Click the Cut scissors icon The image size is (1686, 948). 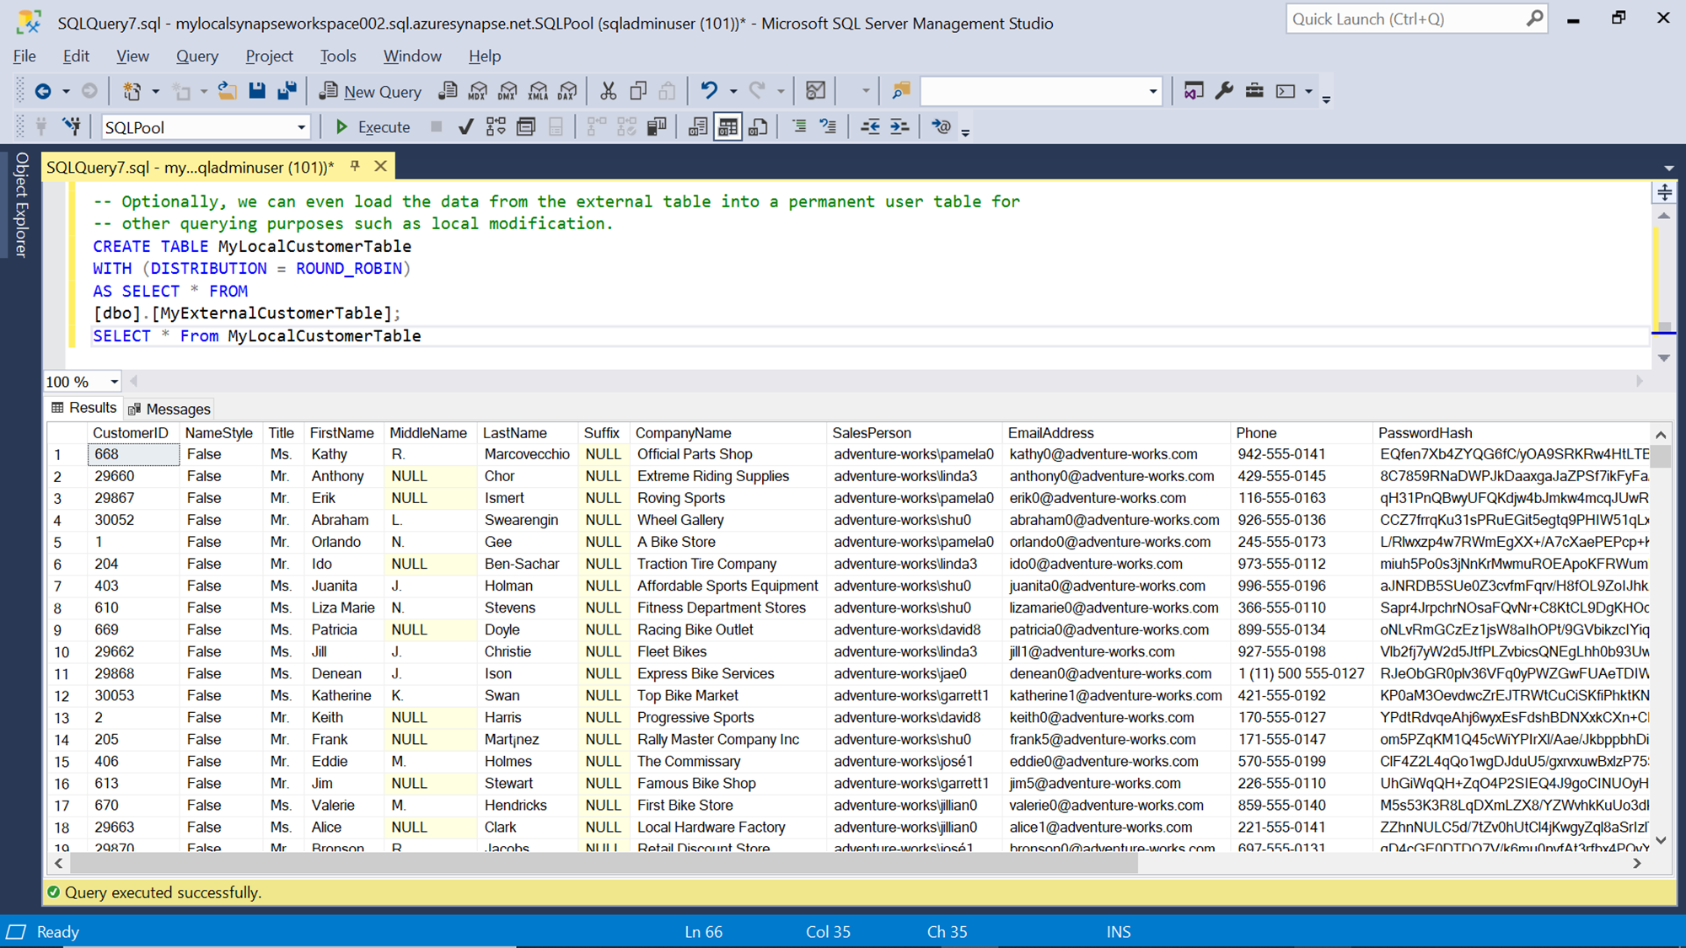pos(608,91)
